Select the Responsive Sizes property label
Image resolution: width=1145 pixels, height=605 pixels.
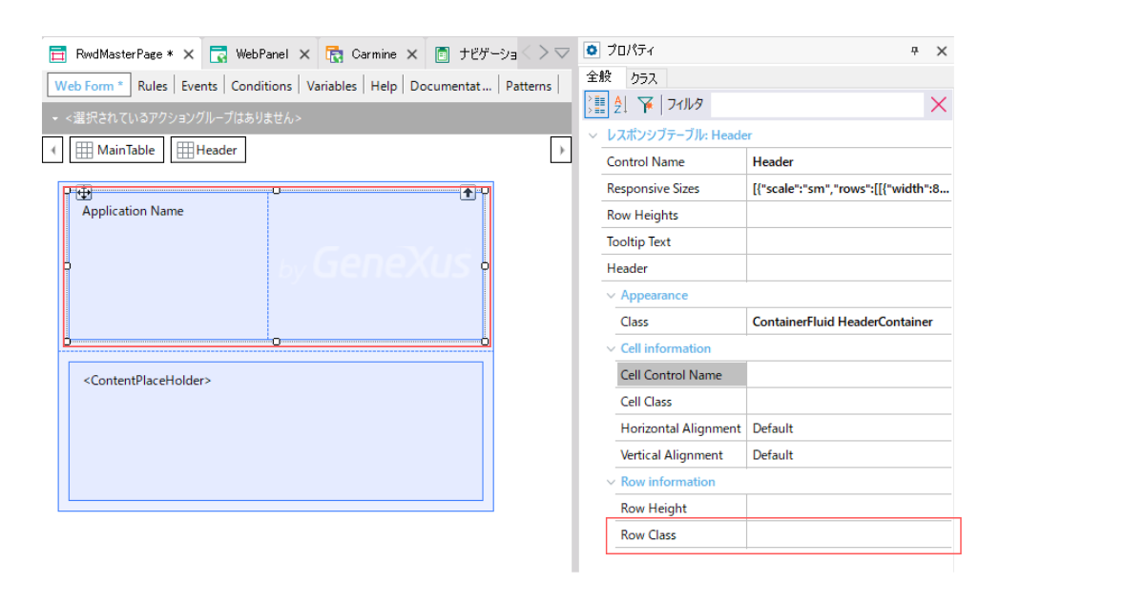(x=653, y=188)
